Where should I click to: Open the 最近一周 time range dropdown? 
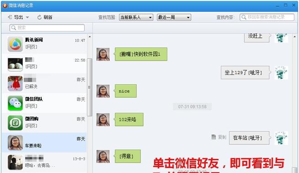pos(174,17)
